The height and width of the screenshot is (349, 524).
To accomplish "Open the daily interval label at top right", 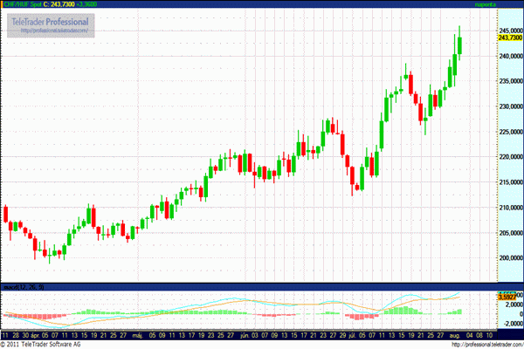I will coord(484,6).
